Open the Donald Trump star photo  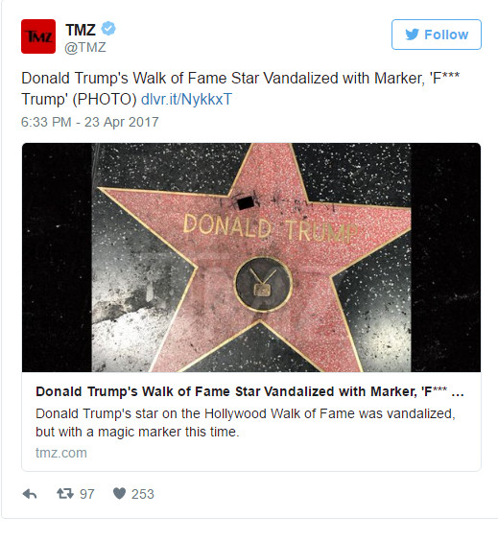coord(251,257)
